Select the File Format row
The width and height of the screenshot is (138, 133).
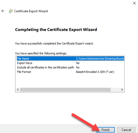70,72
